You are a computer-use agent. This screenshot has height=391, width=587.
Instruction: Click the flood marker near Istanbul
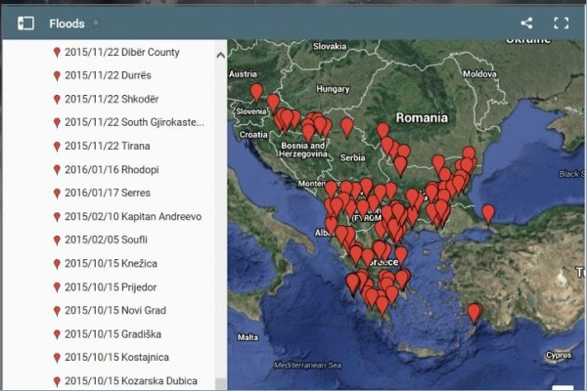point(488,214)
